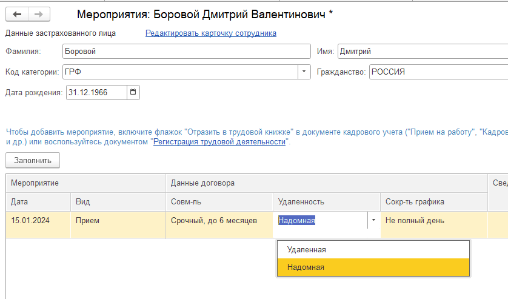Select the Срочный, до 6 месяцев cell
508x299 pixels.
click(x=214, y=221)
